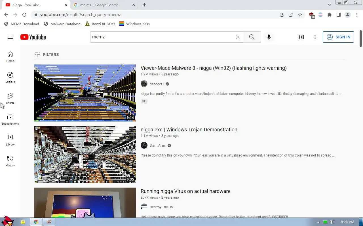Viewport: 363px width, 226px height.
Task: Show hidden system tray icons arrow
Action: 318,222
